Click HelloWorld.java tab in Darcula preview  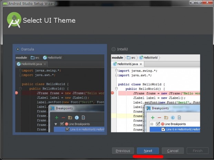pos(31,64)
